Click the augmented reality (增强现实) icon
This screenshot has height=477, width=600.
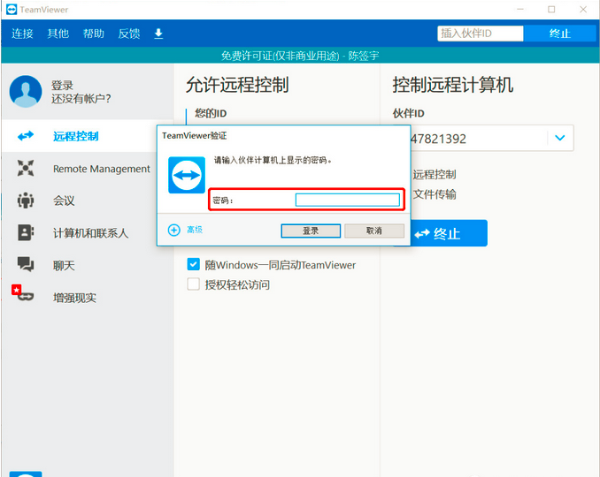click(x=22, y=296)
